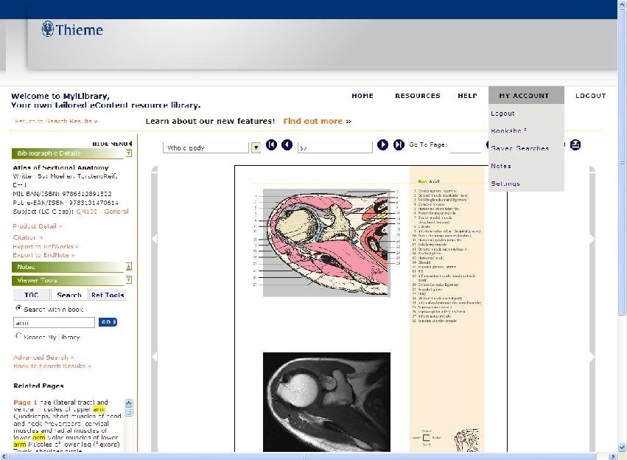Click the current page number field
Screen dimensions: 627x460
click(334, 148)
